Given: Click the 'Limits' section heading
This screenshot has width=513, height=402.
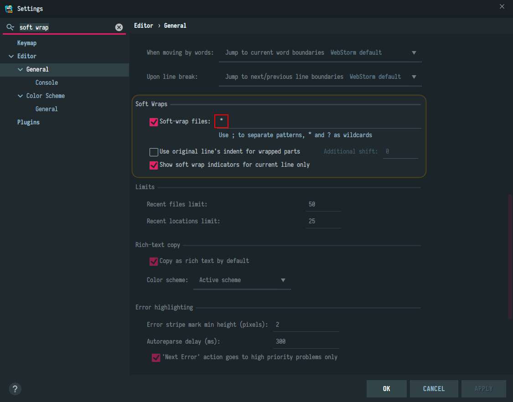Looking at the screenshot, I should click(145, 187).
